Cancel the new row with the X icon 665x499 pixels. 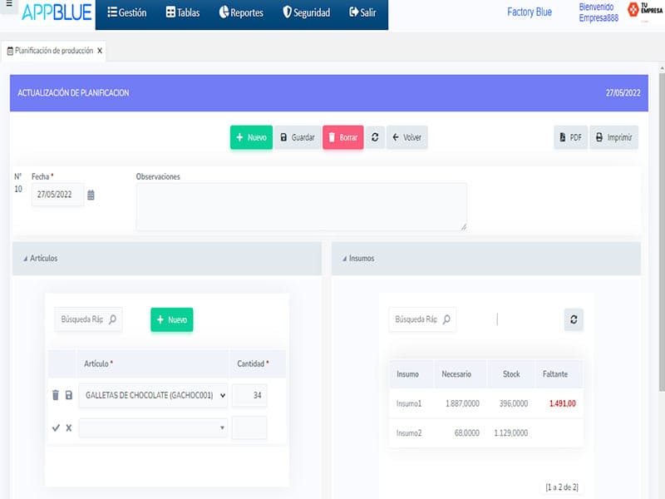pyautogui.click(x=69, y=427)
